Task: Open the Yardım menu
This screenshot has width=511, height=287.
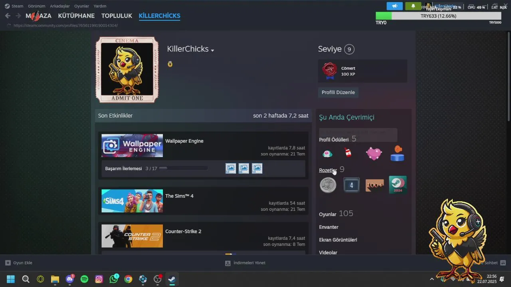Action: coord(100,6)
